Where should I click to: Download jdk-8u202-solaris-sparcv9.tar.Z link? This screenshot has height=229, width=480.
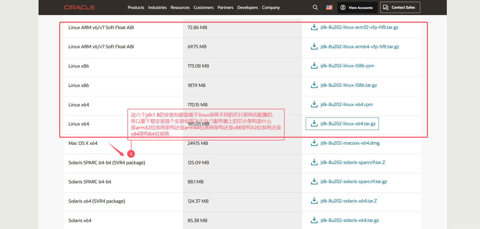353,162
